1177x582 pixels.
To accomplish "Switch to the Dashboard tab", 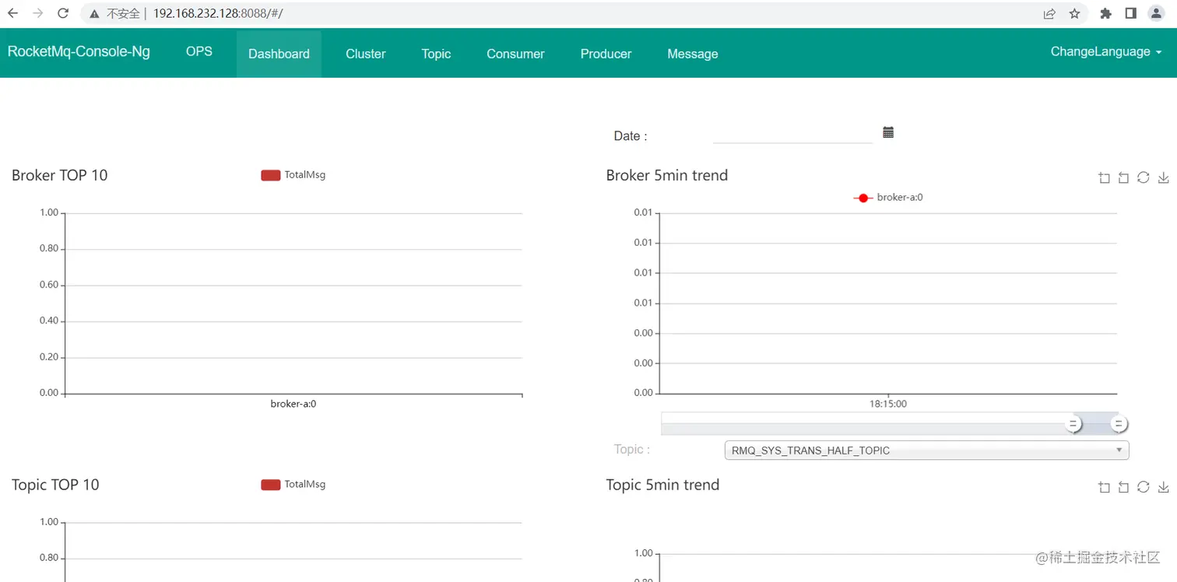I will pyautogui.click(x=279, y=54).
